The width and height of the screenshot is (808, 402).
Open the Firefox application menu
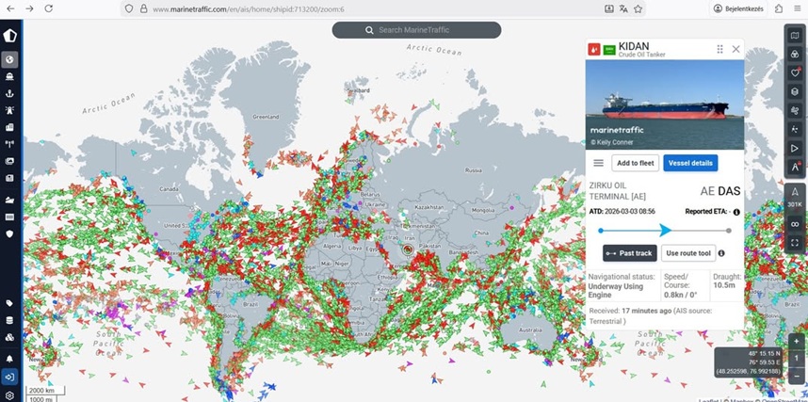(797, 8)
